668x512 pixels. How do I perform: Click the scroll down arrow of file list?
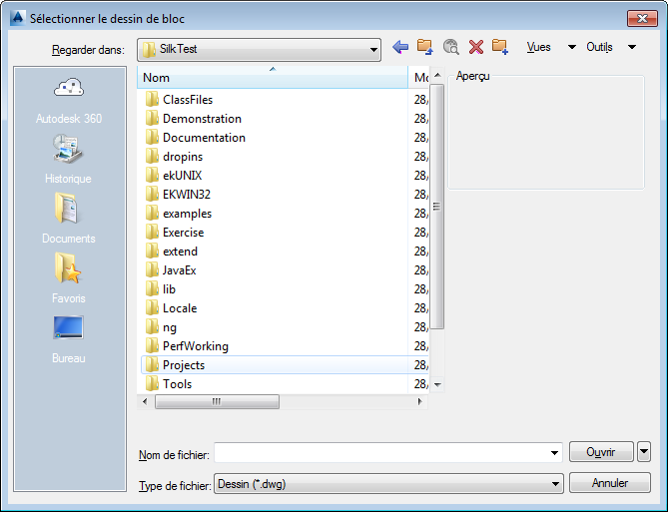(437, 384)
